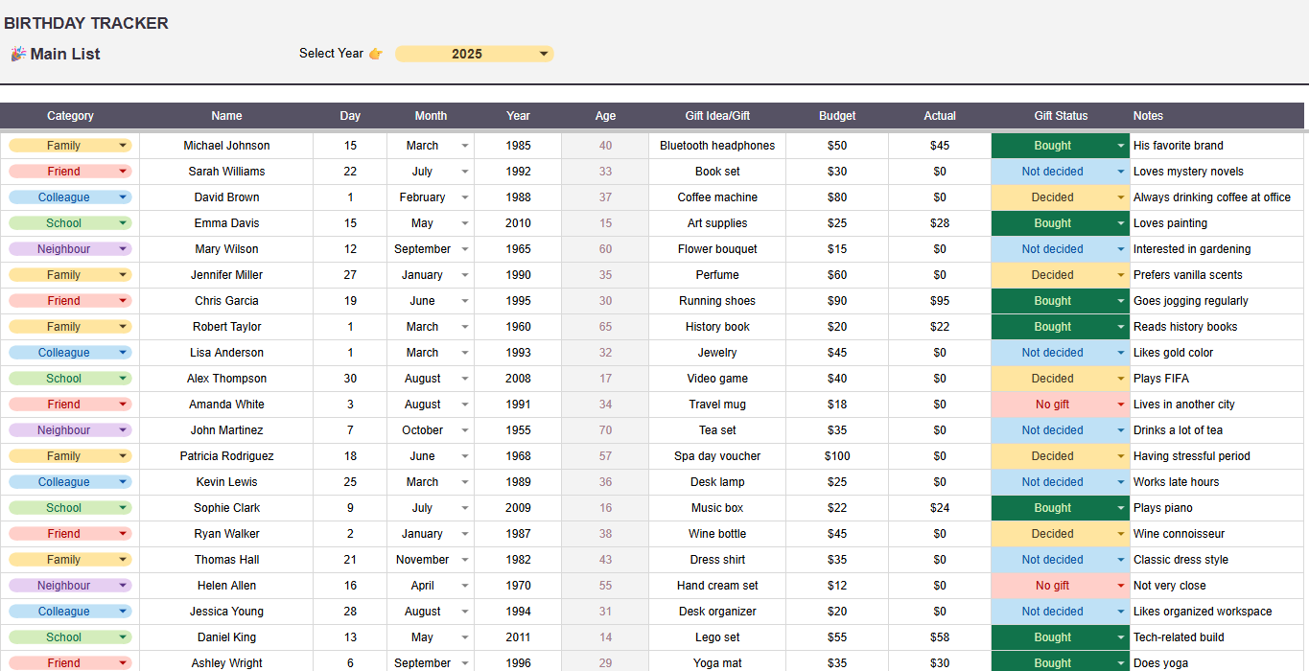Click Emma Davis's green Bought status cell

pyautogui.click(x=1052, y=223)
